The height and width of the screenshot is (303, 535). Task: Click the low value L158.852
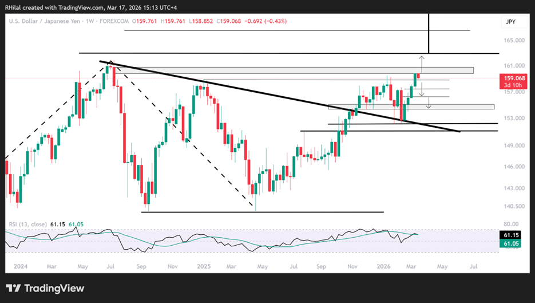click(200, 21)
